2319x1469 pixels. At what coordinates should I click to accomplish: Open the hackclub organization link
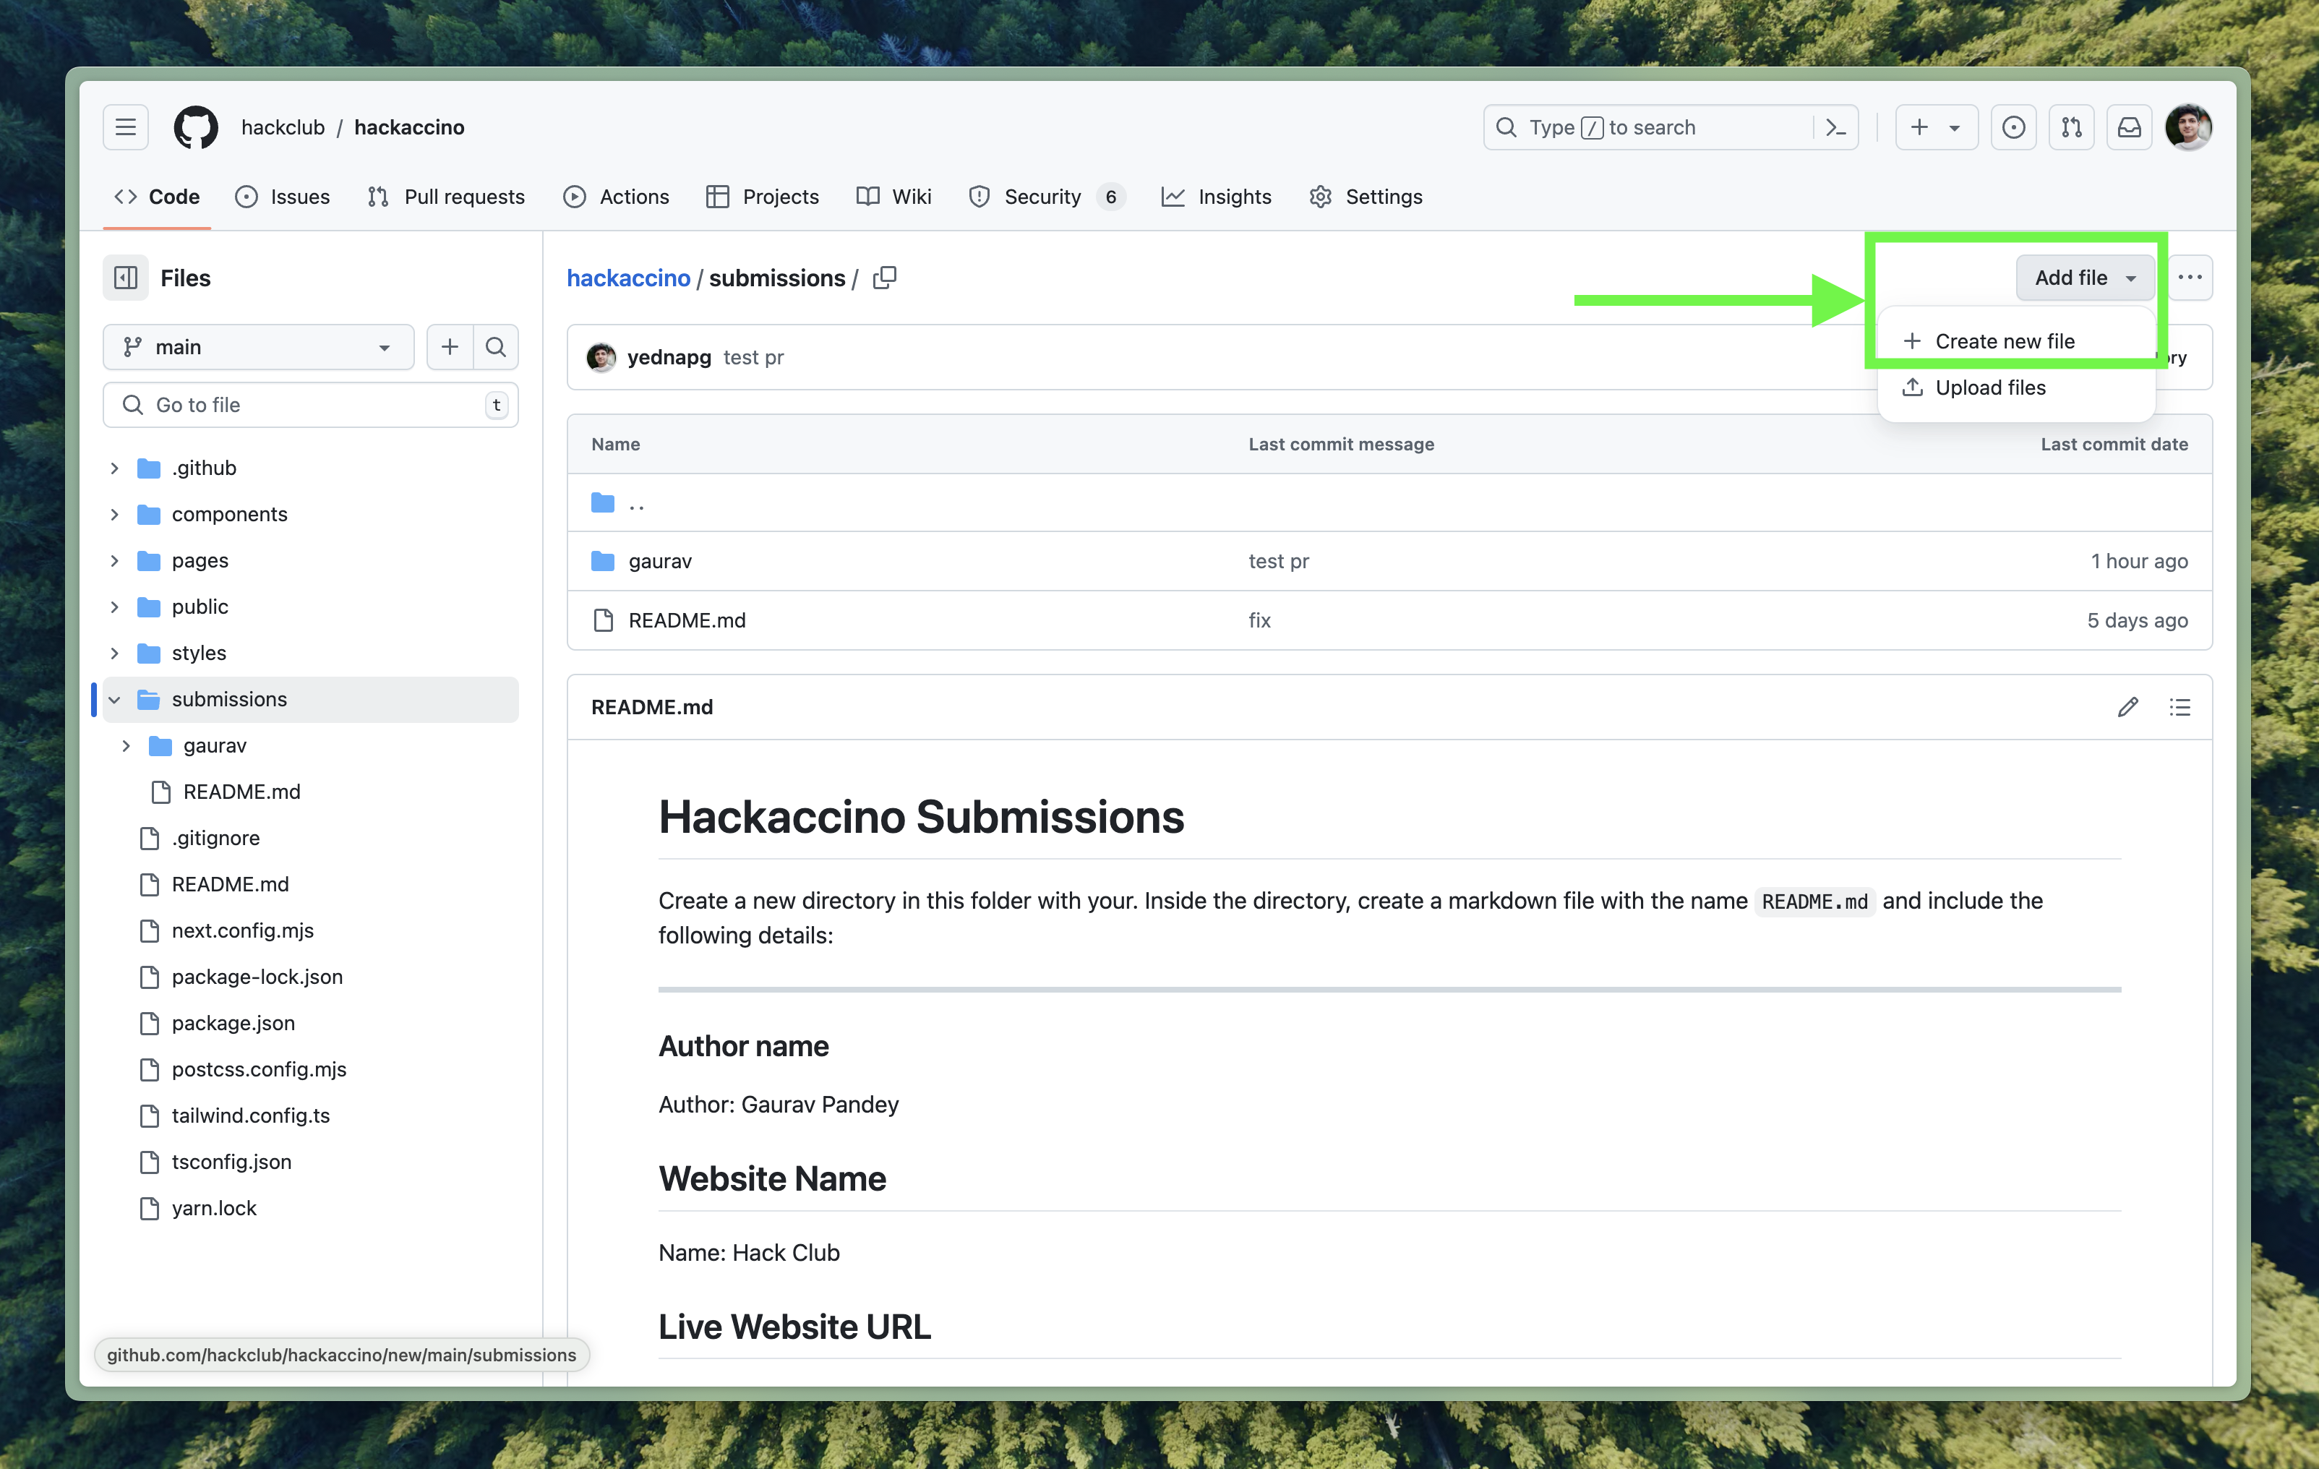[283, 127]
